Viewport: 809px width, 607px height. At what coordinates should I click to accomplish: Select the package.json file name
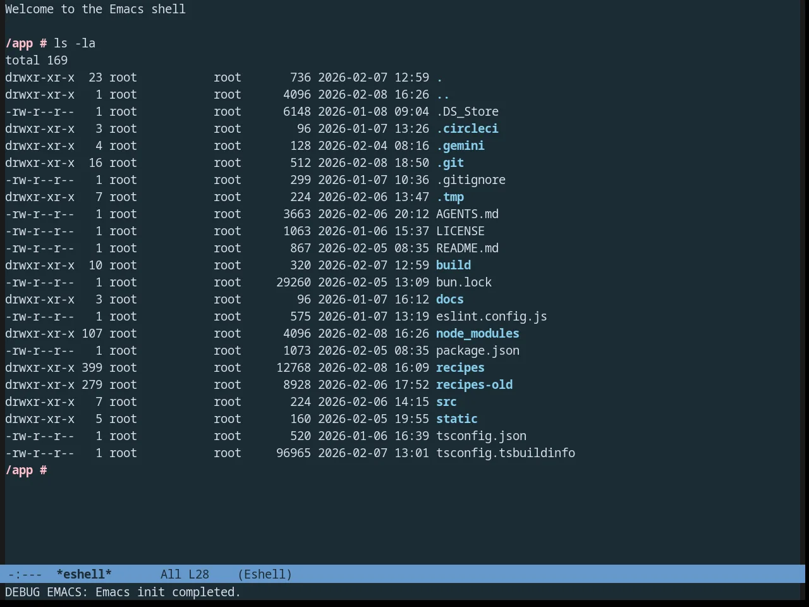coord(478,350)
